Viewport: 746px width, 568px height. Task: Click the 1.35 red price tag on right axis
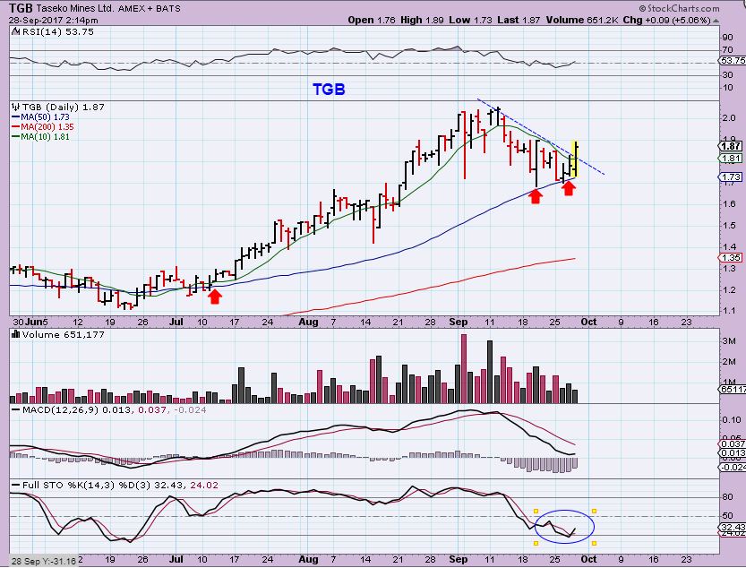click(x=732, y=258)
